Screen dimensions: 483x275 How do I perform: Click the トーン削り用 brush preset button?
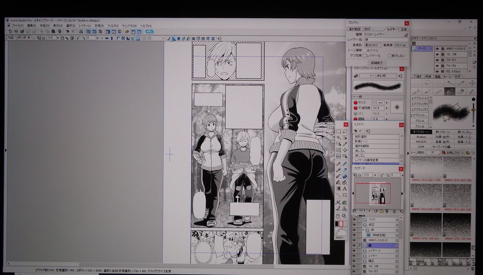click(378, 76)
